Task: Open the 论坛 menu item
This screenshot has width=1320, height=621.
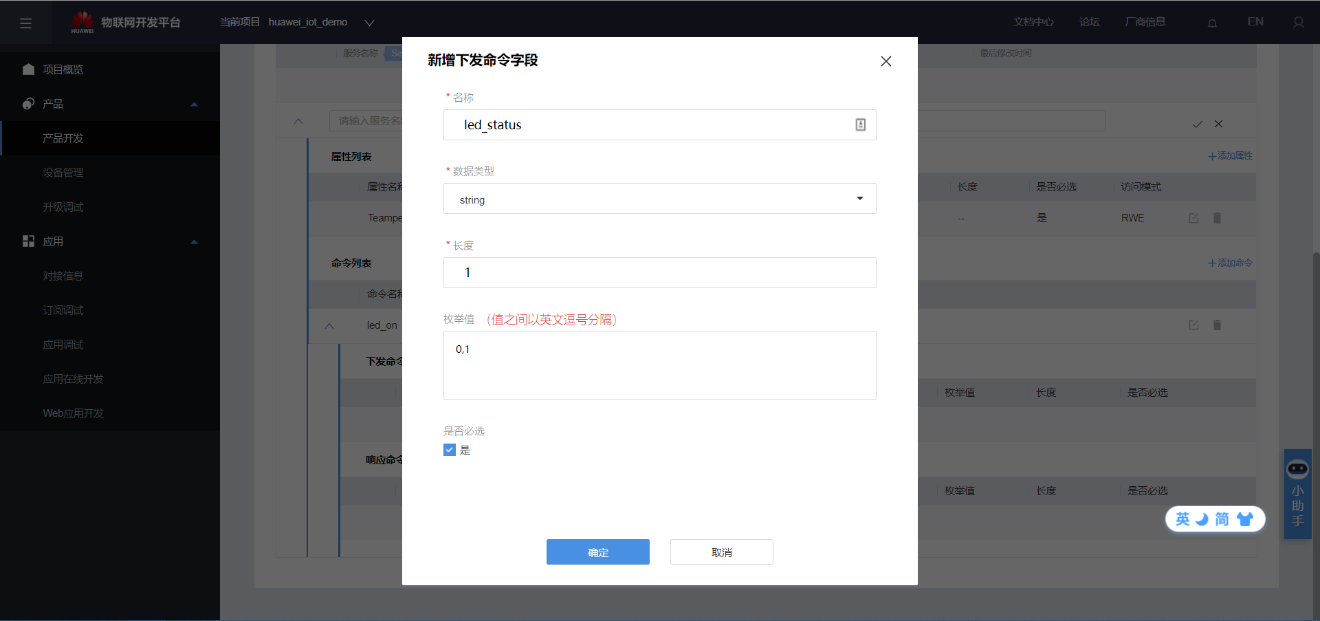Action: point(1088,21)
